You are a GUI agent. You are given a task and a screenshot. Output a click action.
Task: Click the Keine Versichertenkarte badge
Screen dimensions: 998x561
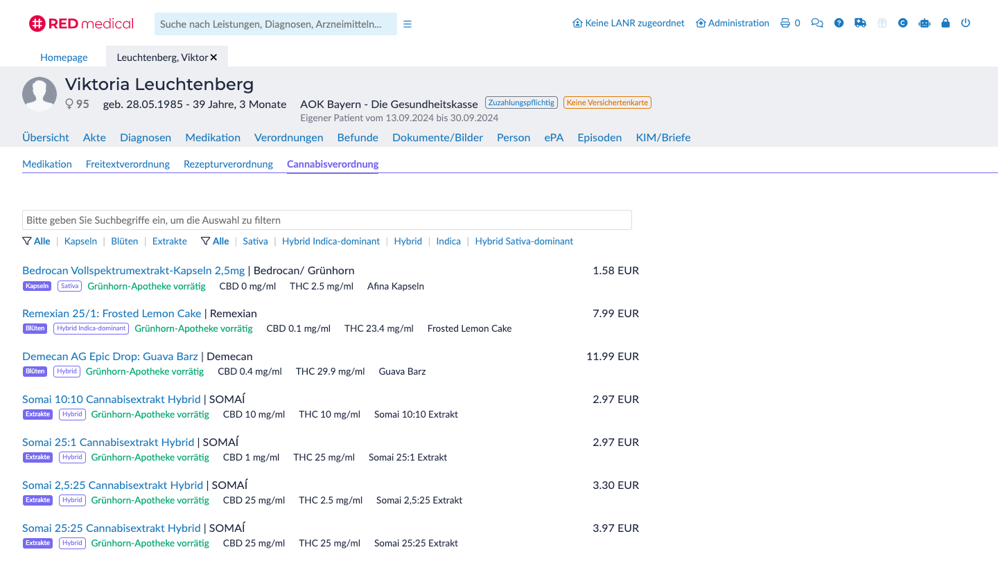(x=607, y=103)
